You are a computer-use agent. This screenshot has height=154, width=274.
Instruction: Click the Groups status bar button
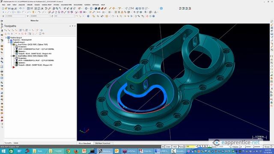tap(267, 147)
